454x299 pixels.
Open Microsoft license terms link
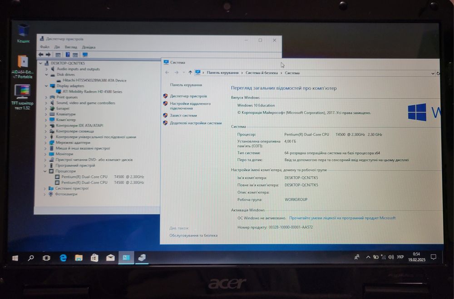pyautogui.click(x=342, y=218)
